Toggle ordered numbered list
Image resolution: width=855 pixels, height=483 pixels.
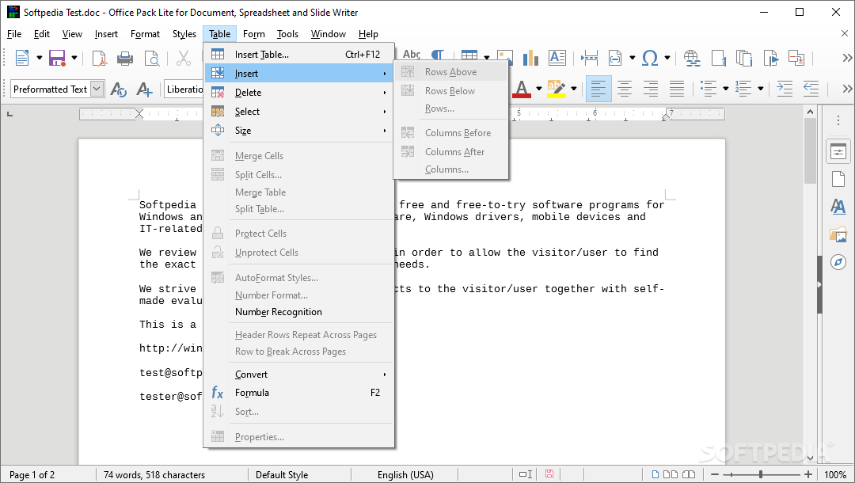point(743,89)
